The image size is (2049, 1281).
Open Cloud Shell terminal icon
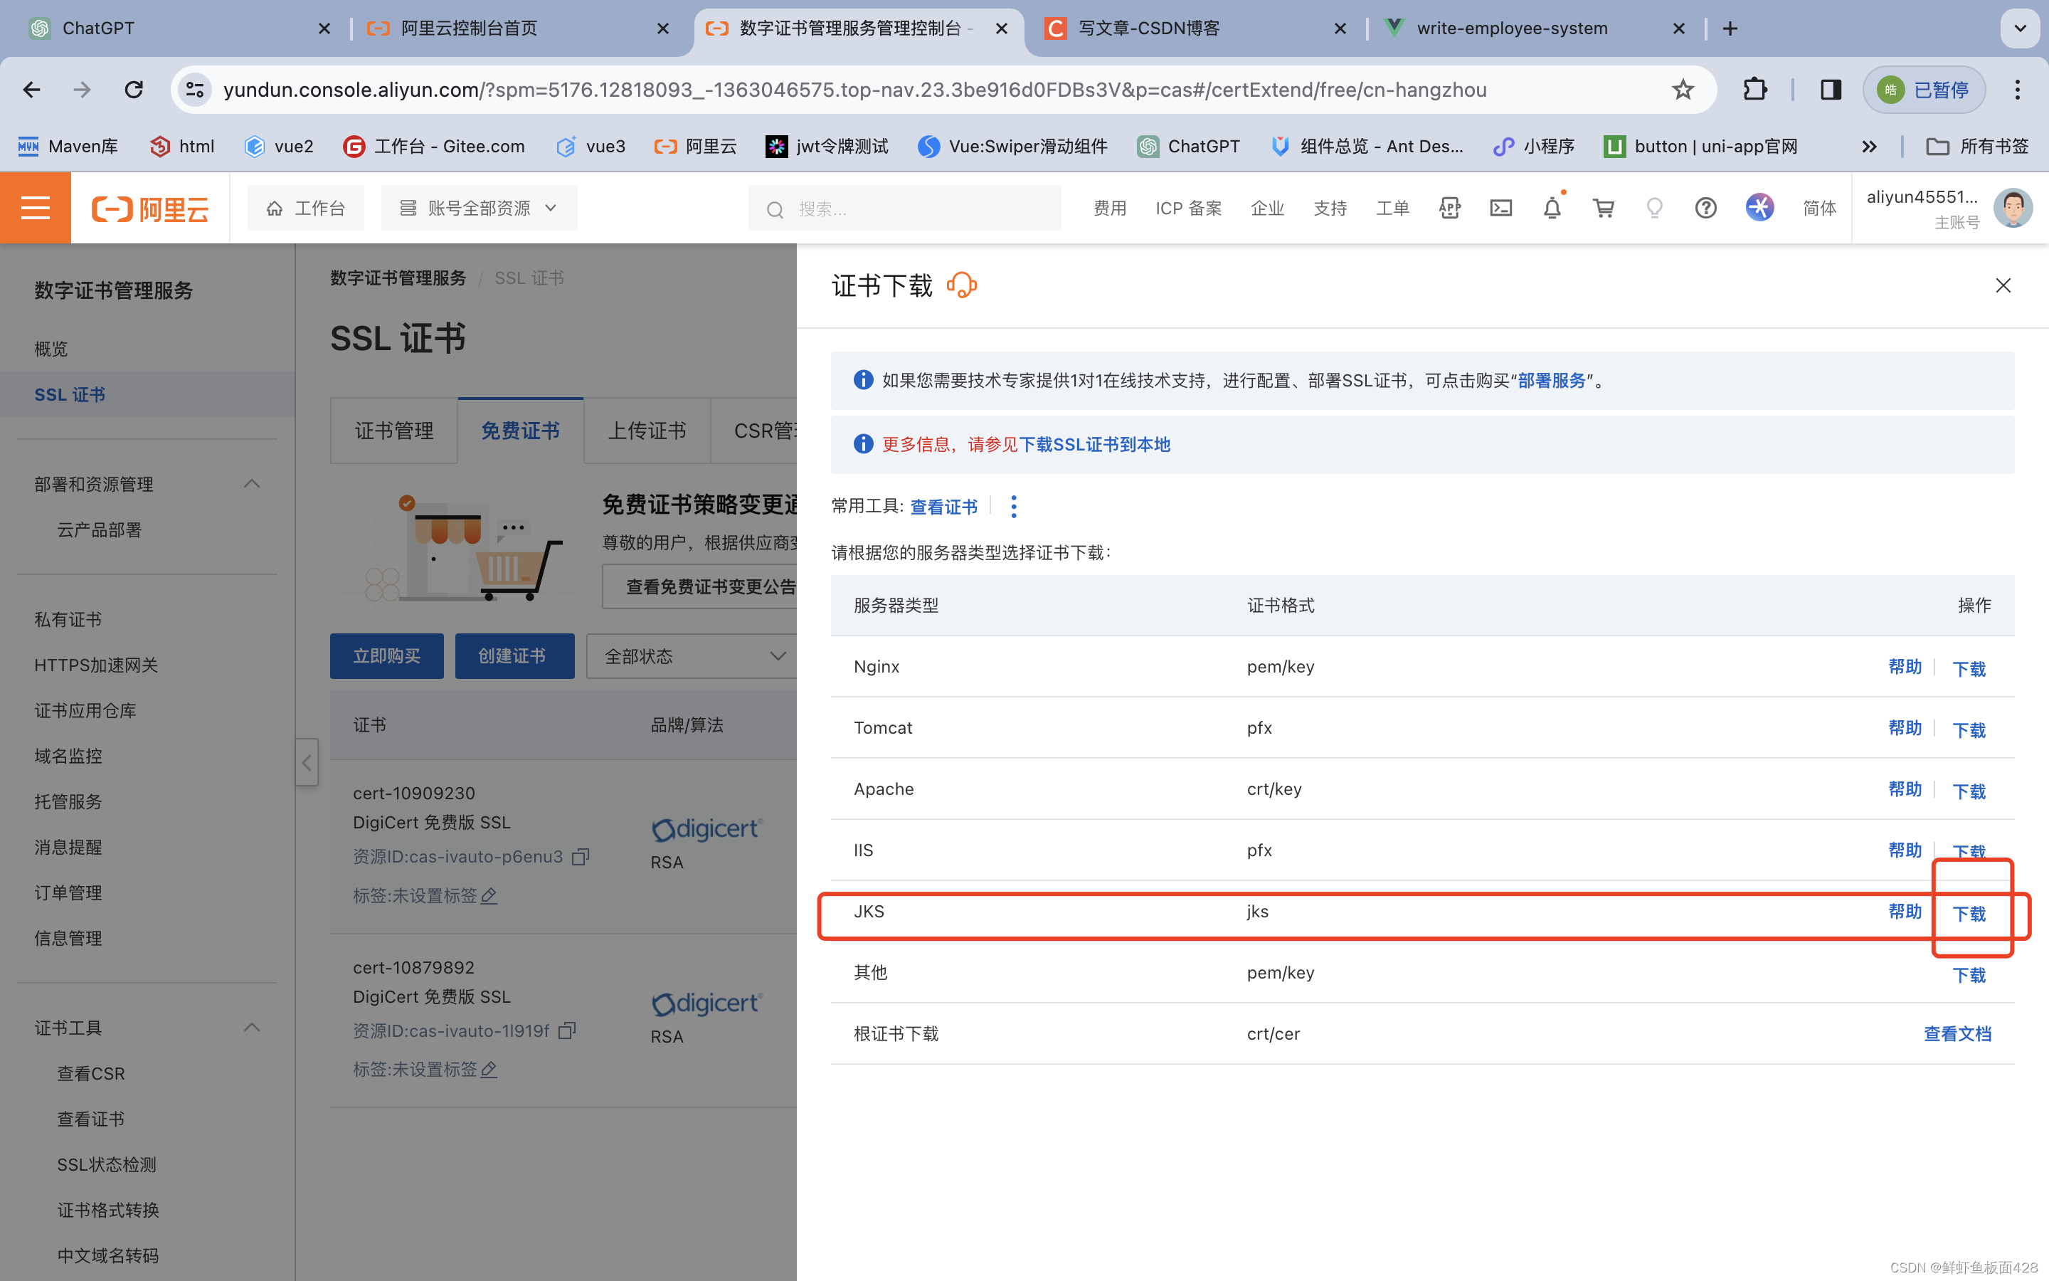pyautogui.click(x=1500, y=209)
